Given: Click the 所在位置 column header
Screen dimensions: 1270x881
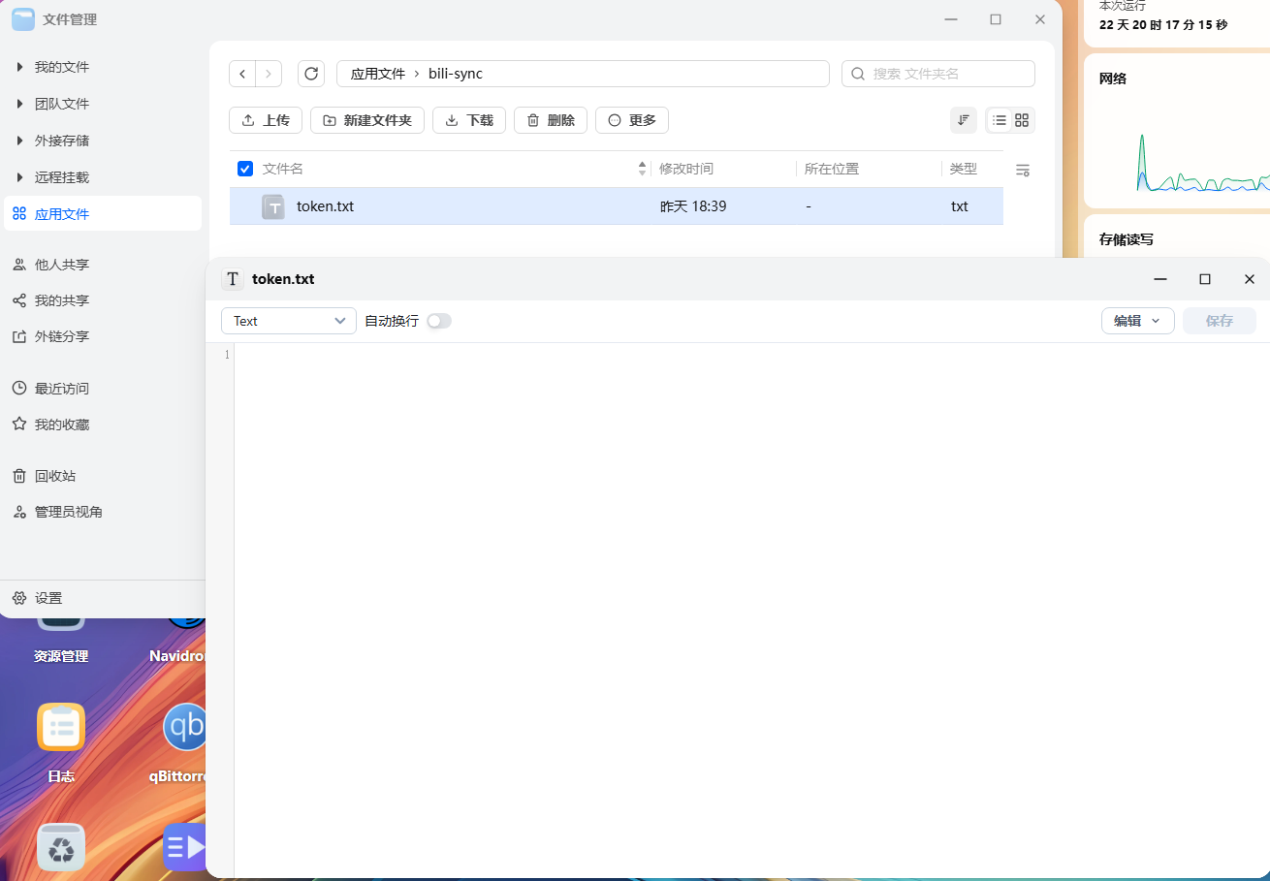Looking at the screenshot, I should [x=832, y=169].
